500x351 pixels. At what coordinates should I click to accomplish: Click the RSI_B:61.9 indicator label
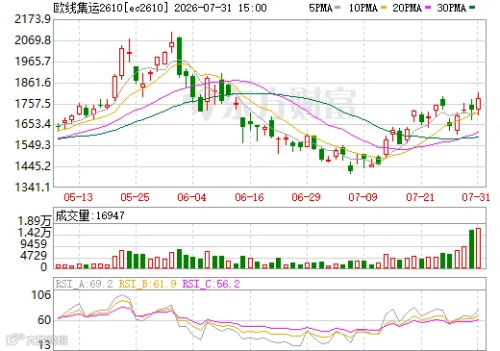147,284
